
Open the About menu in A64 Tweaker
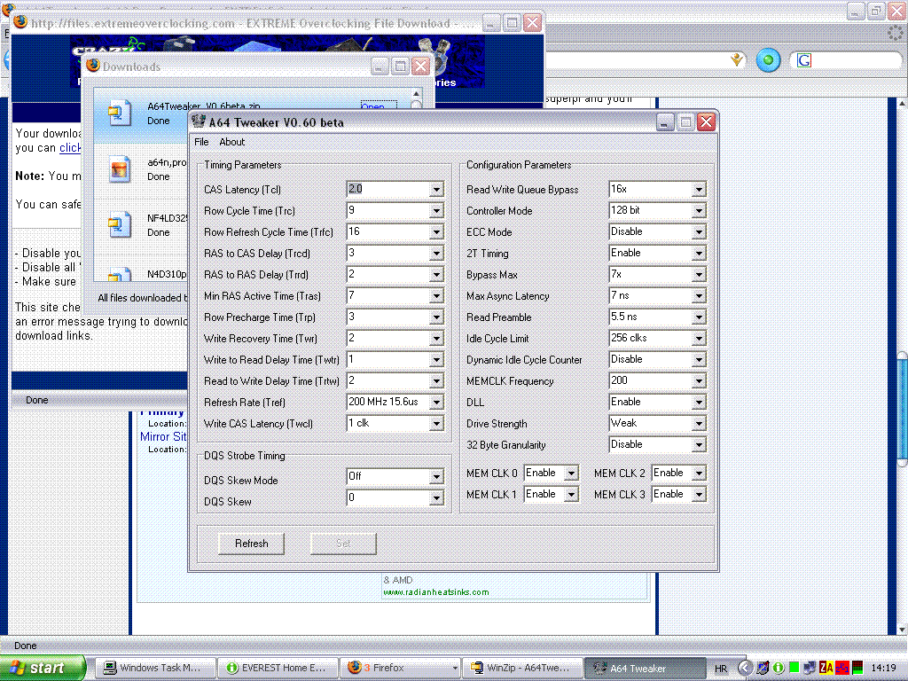click(x=231, y=142)
